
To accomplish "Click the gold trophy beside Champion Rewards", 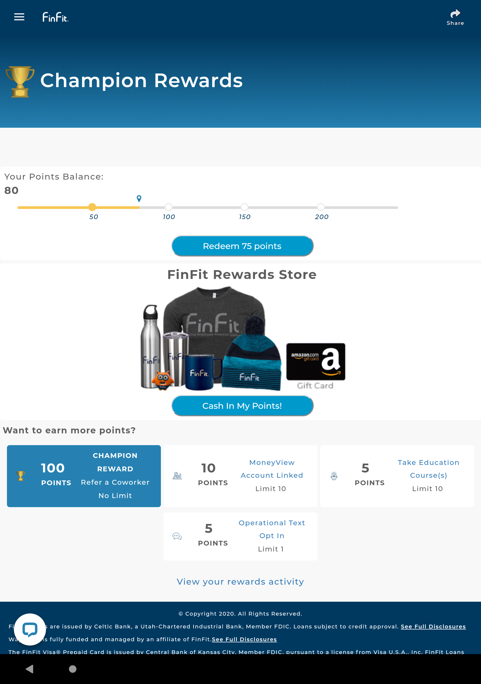I will (20, 82).
